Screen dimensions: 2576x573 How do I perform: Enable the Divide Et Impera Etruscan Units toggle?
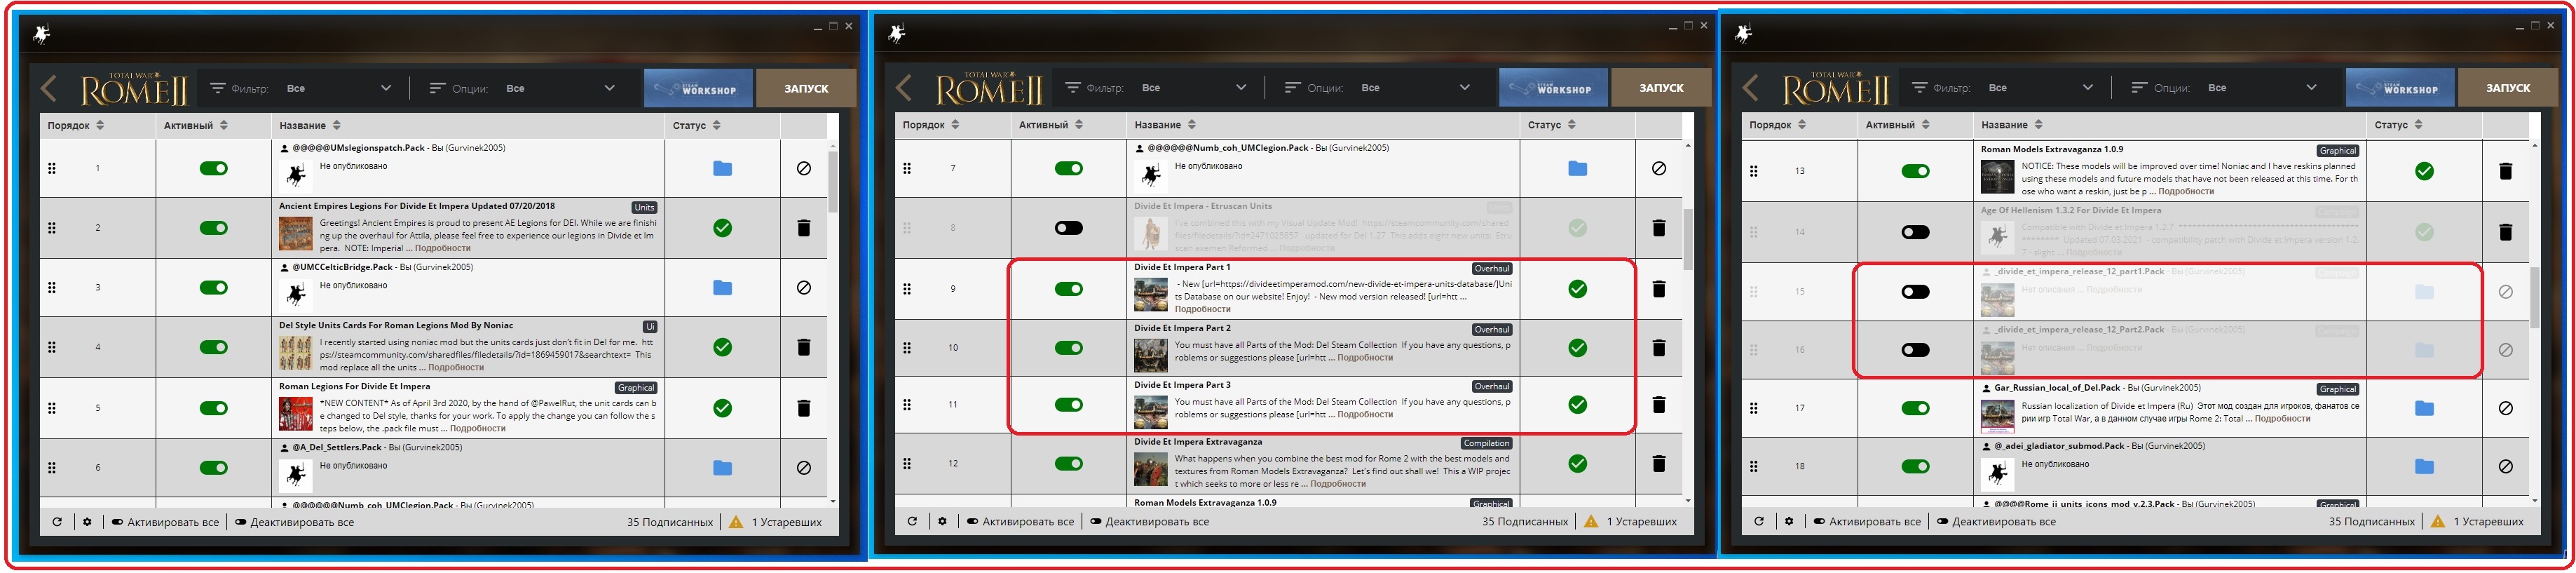[1068, 228]
